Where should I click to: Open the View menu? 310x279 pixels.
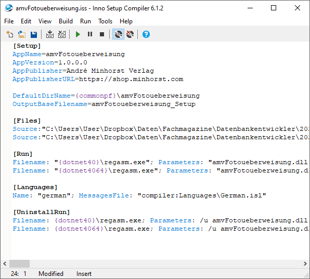pyautogui.click(x=45, y=21)
